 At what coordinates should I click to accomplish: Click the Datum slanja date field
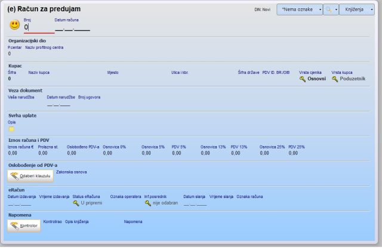[x=195, y=203]
